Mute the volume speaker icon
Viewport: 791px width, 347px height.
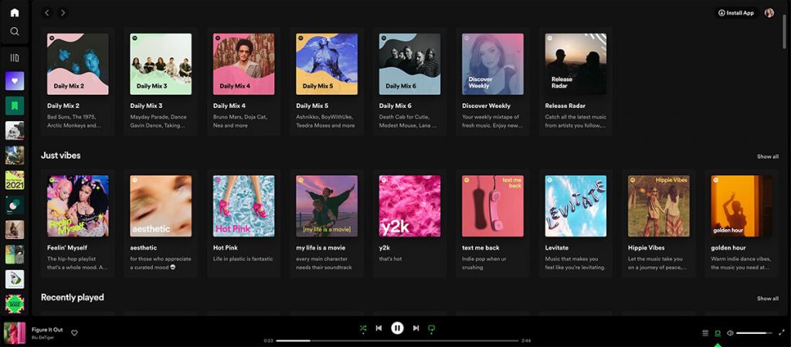pyautogui.click(x=730, y=333)
